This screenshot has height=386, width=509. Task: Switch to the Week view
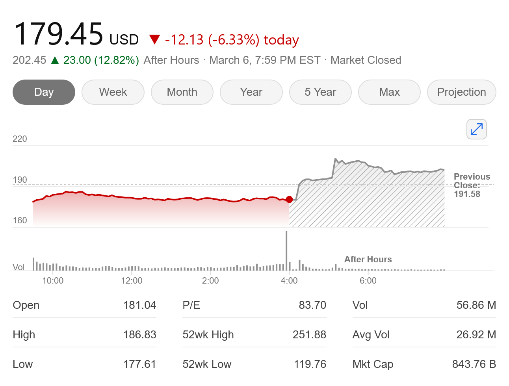(113, 92)
